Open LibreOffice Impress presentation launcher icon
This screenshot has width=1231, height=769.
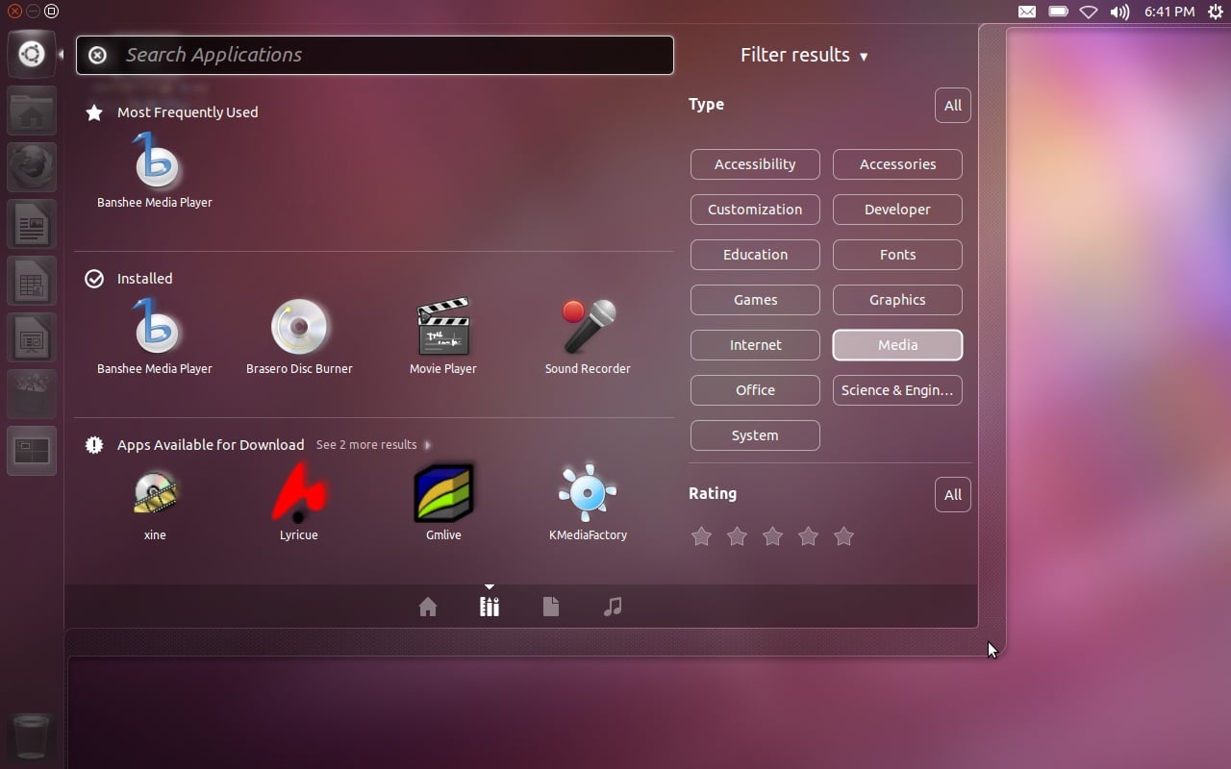(x=32, y=337)
